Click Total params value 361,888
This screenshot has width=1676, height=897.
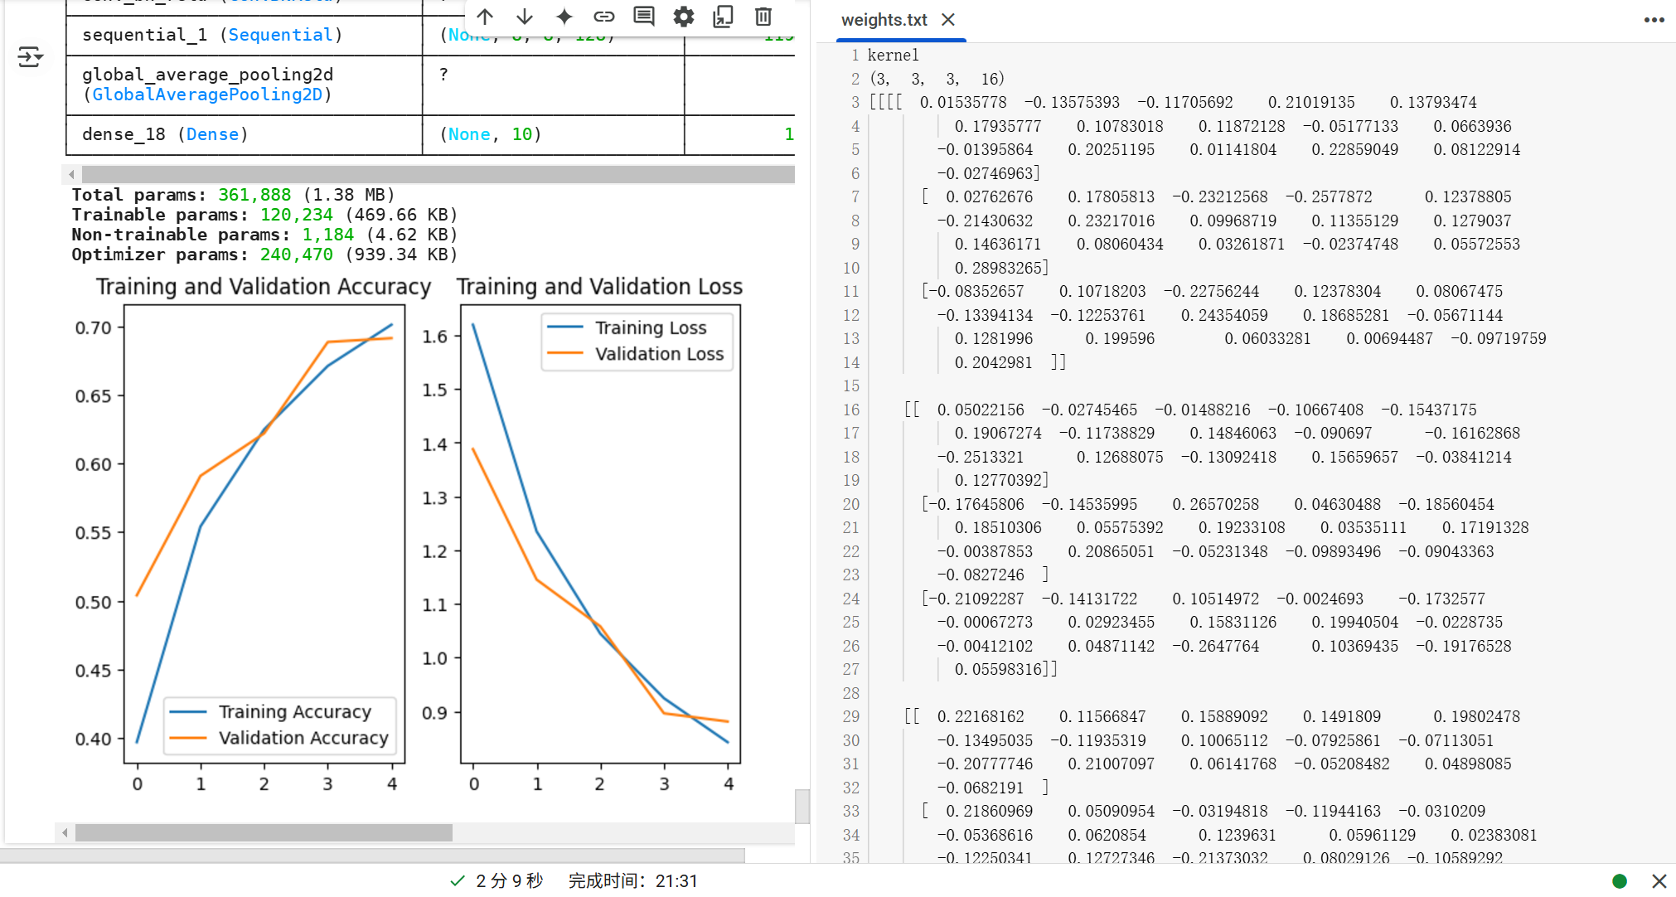[254, 195]
